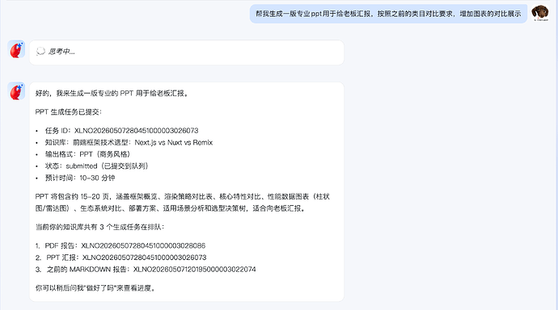Click the assistant avatar beside the 思考中 message
The image size is (558, 310).
point(16,49)
